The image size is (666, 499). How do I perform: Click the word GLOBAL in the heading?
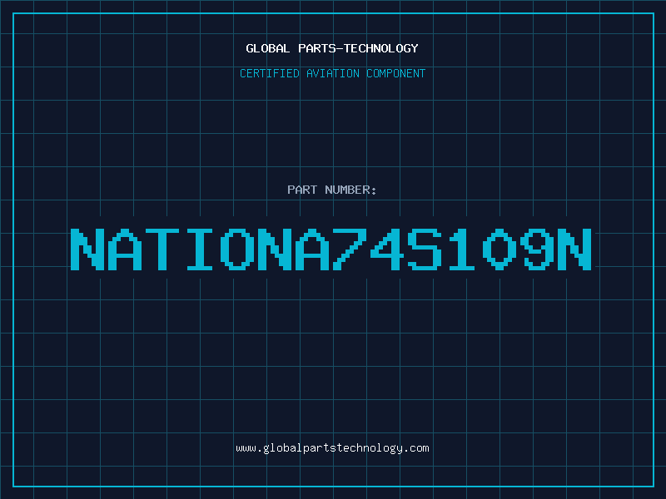(x=267, y=48)
